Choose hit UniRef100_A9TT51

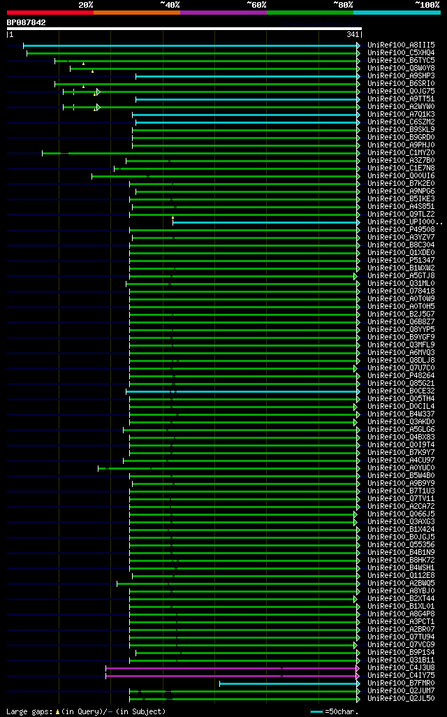coord(401,99)
